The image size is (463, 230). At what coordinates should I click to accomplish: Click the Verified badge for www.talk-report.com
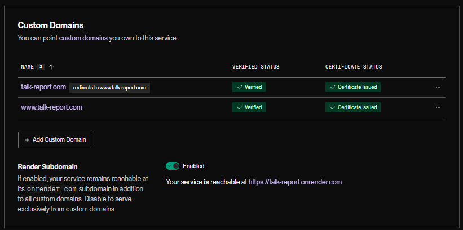tap(249, 107)
